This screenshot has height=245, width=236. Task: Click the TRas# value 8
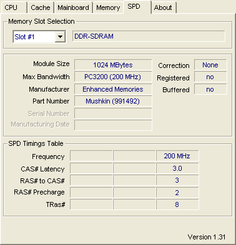[x=177, y=204]
